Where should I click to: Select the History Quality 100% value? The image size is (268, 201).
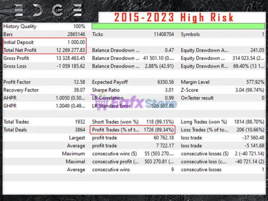79,26
